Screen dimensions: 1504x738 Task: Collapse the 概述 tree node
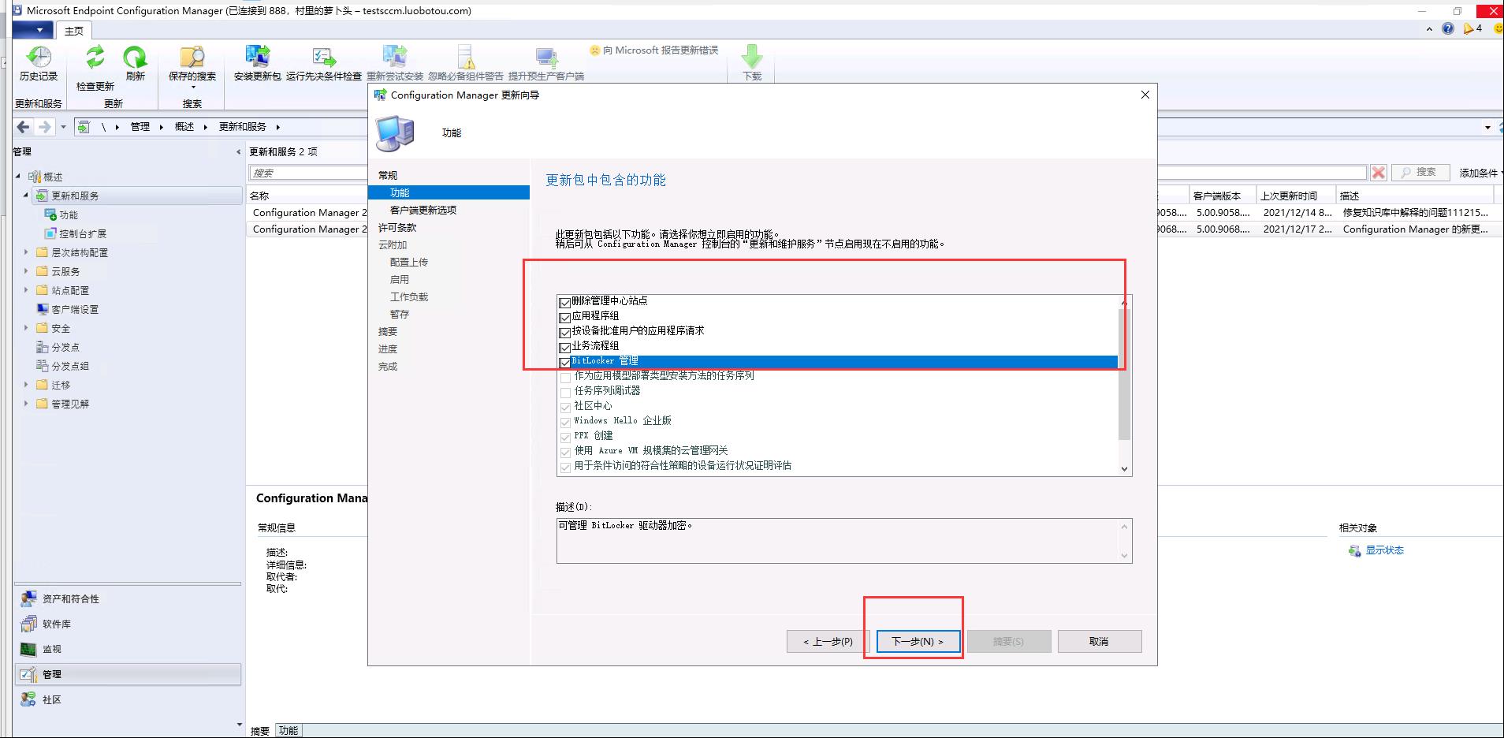tap(18, 177)
